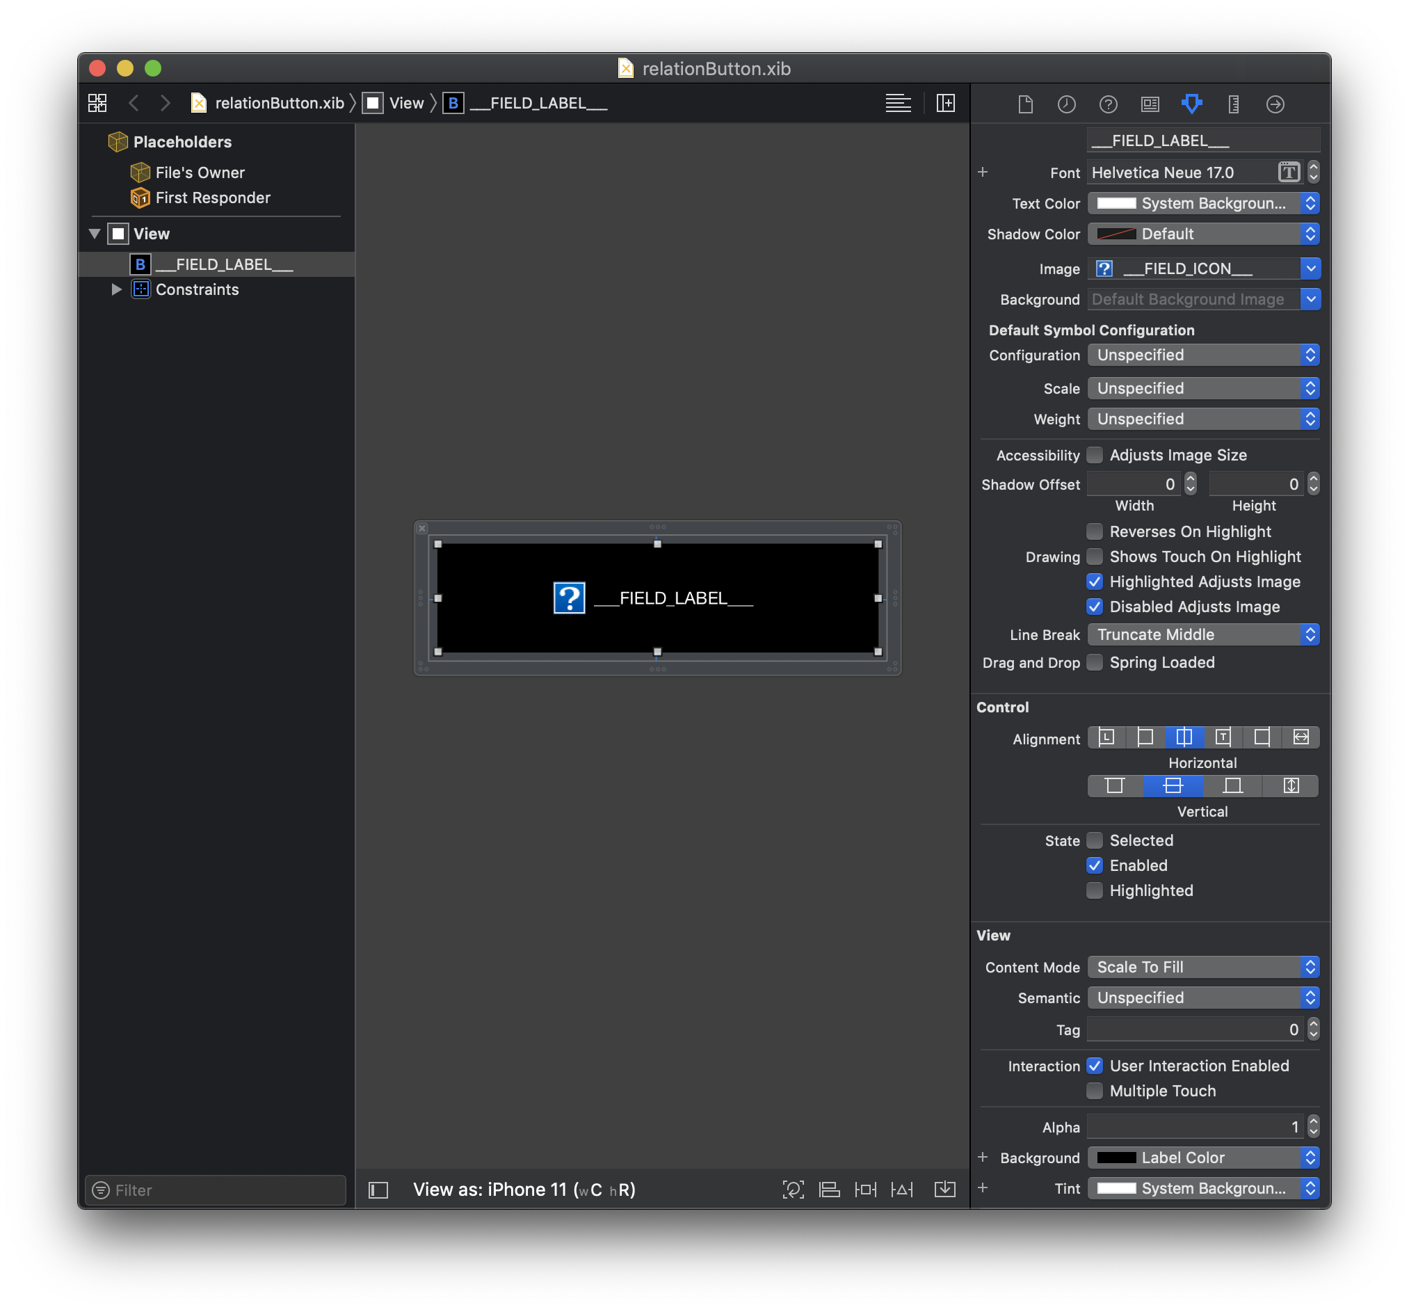Expand the Constraints tree item
The width and height of the screenshot is (1409, 1312).
[x=117, y=290]
